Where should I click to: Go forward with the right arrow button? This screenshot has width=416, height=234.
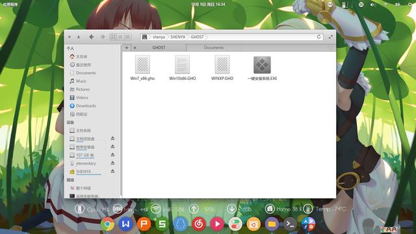pos(103,37)
